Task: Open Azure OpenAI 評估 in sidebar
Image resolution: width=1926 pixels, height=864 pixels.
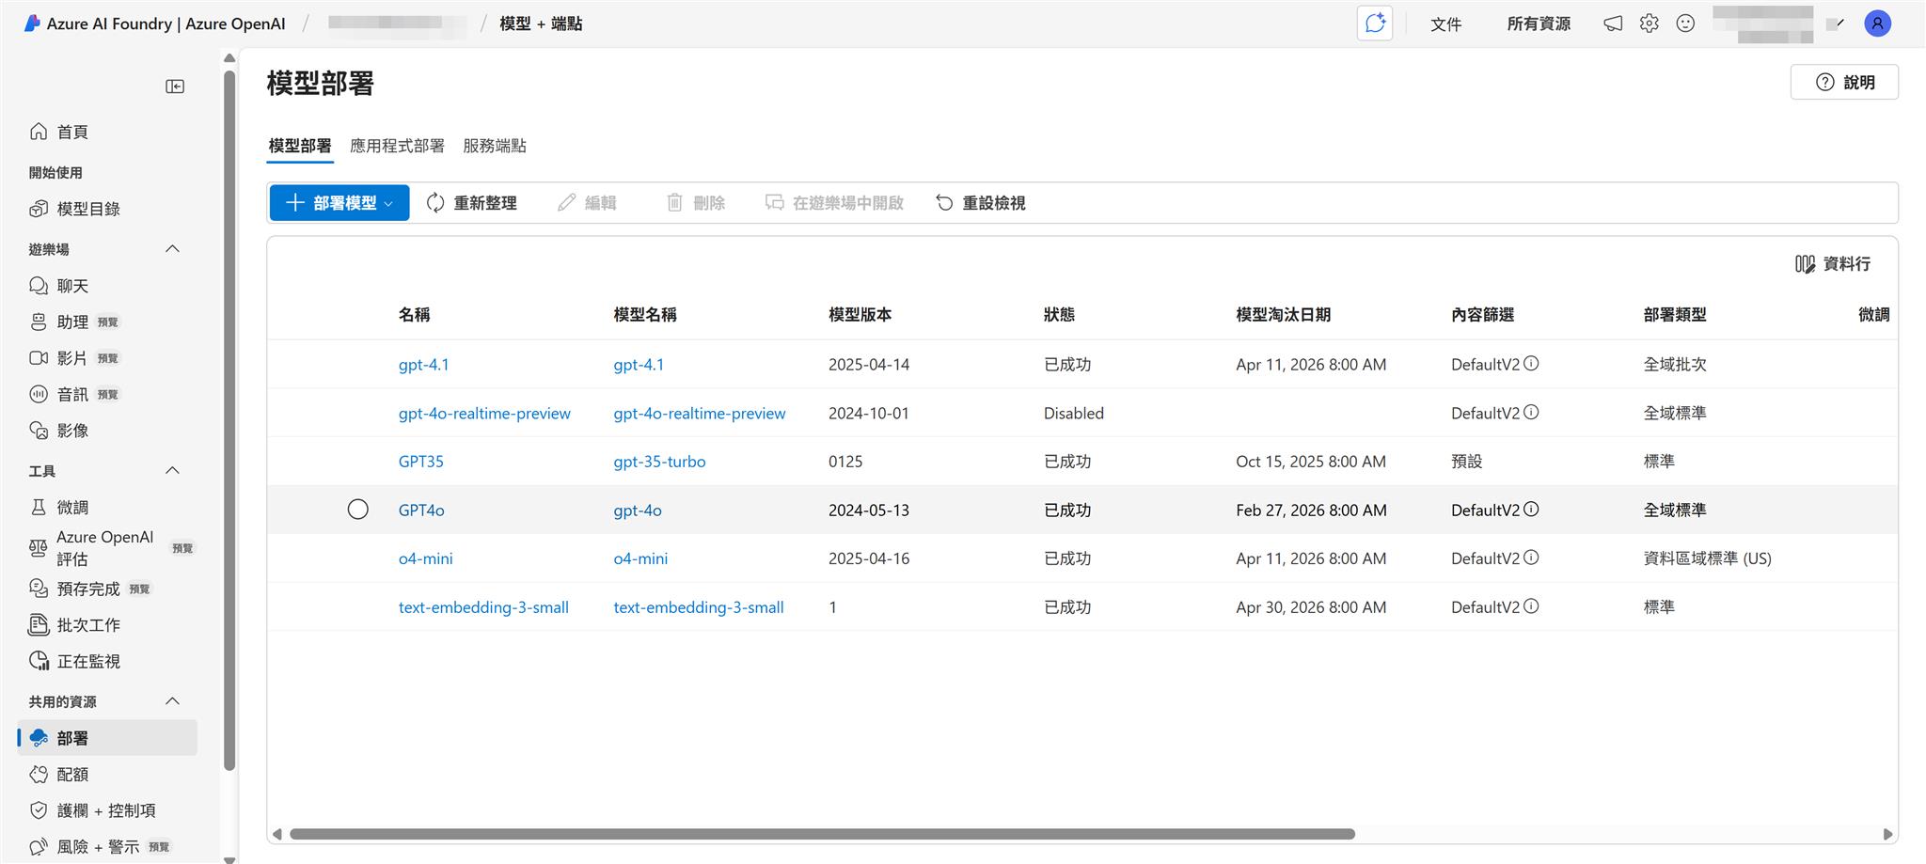Action: coord(105,548)
